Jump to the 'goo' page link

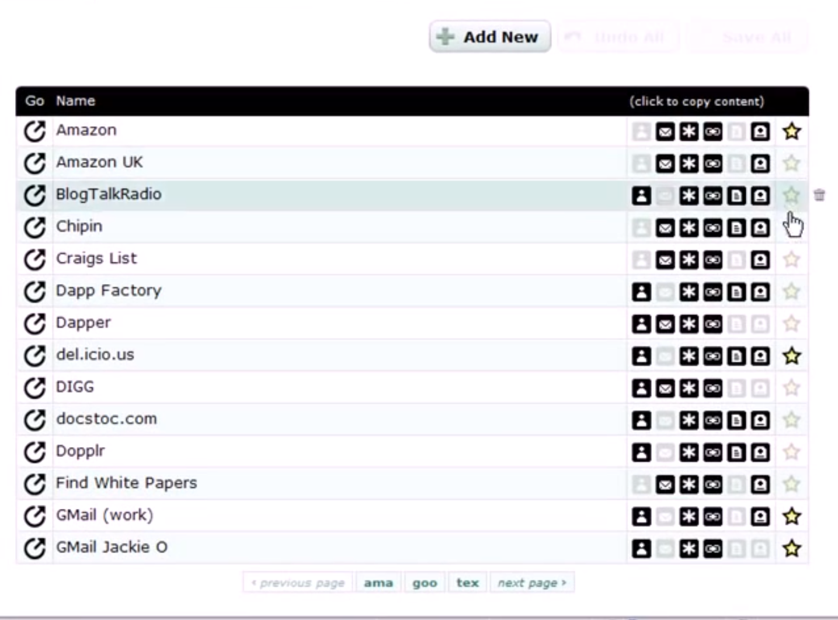pos(425,583)
